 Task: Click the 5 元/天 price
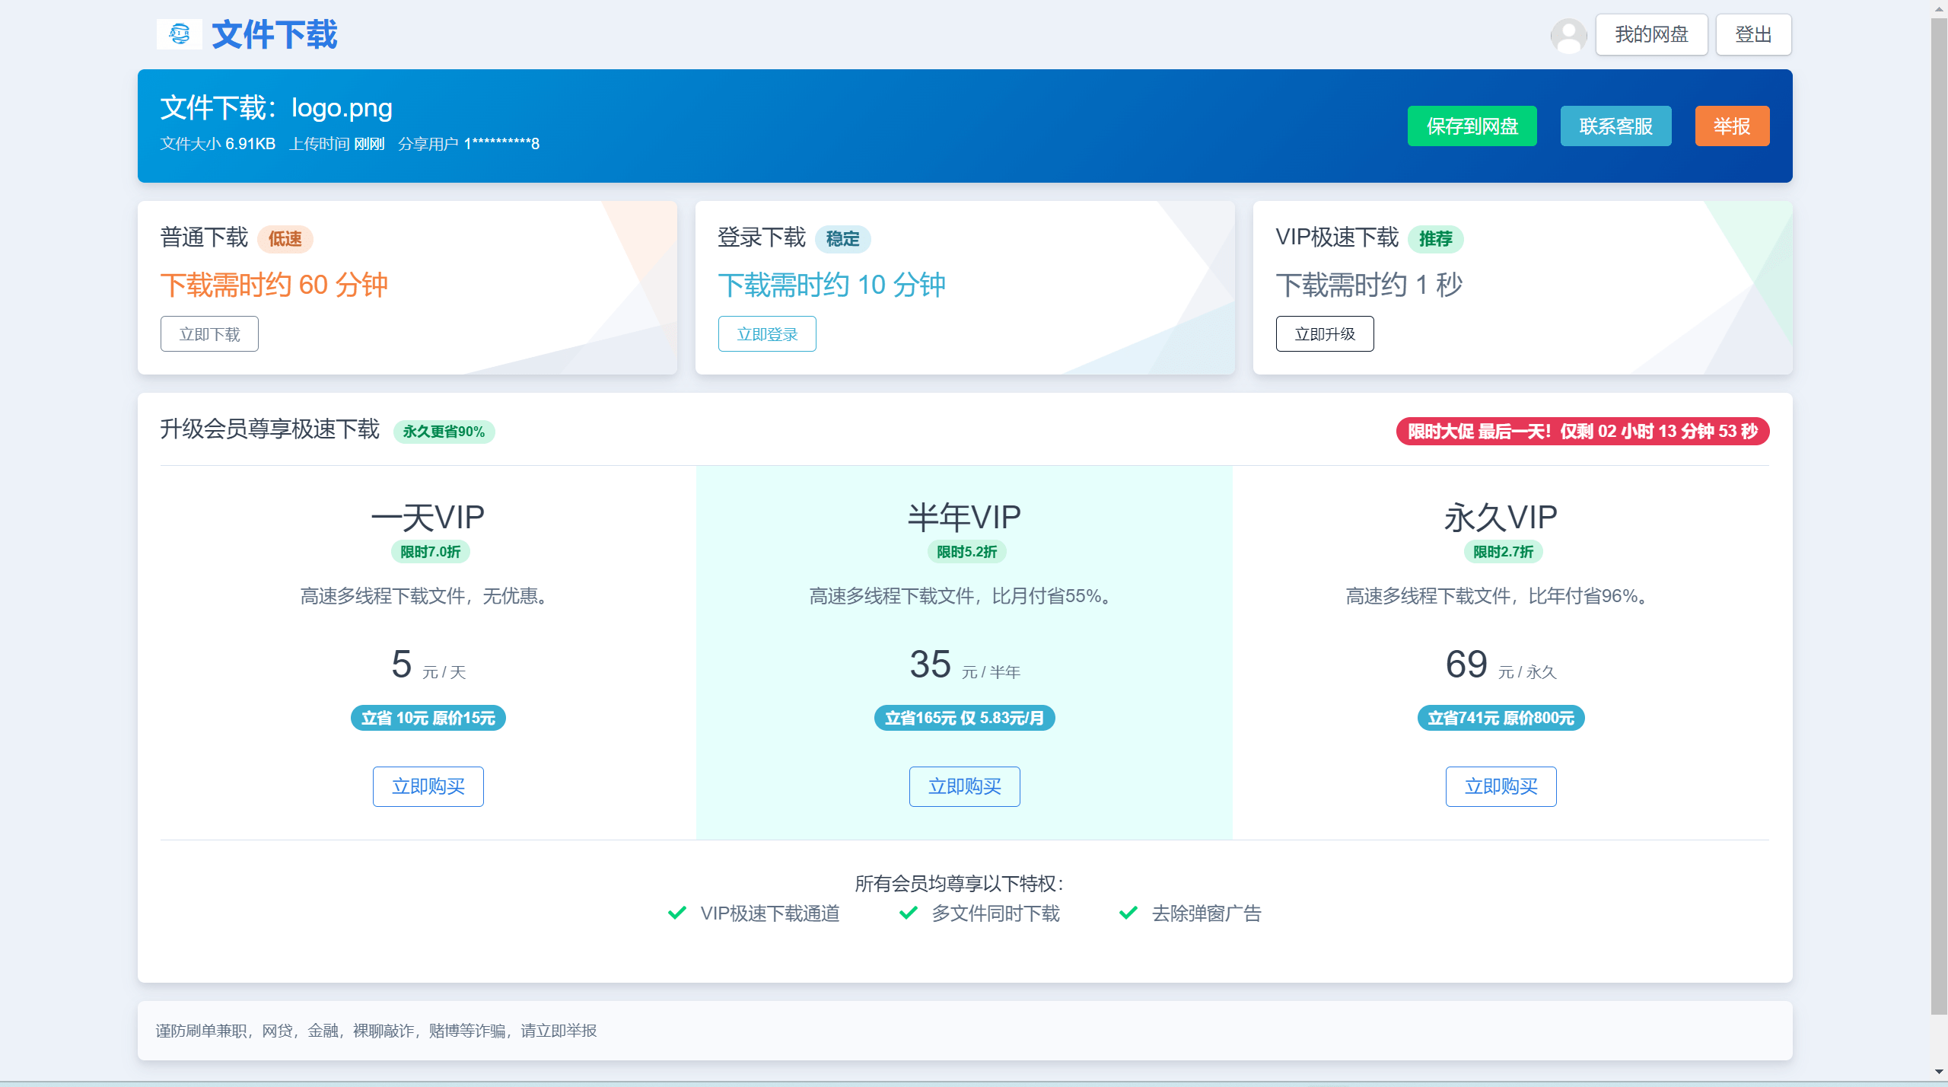(x=428, y=665)
